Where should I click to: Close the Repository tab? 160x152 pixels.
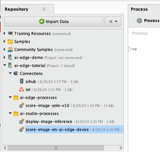click(44, 9)
